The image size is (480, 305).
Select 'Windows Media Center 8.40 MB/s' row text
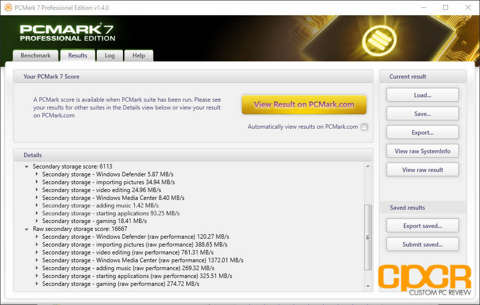pyautogui.click(x=113, y=198)
